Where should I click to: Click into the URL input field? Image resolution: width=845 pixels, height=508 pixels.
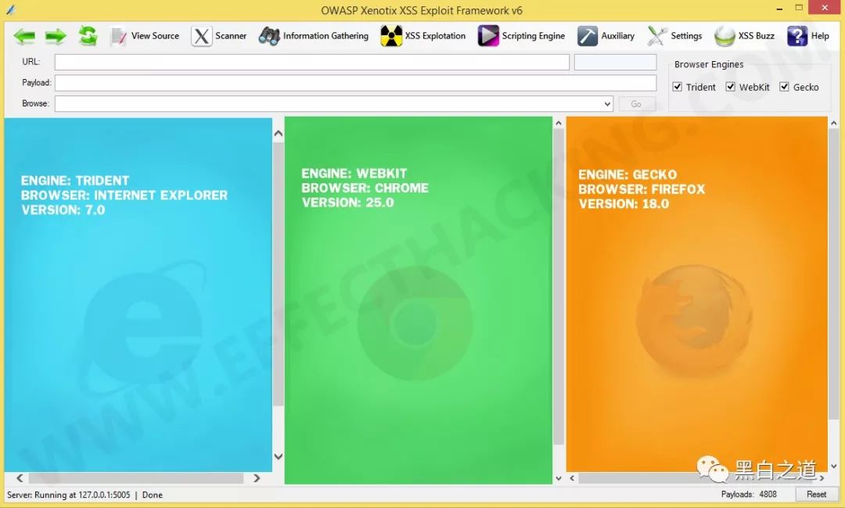312,62
